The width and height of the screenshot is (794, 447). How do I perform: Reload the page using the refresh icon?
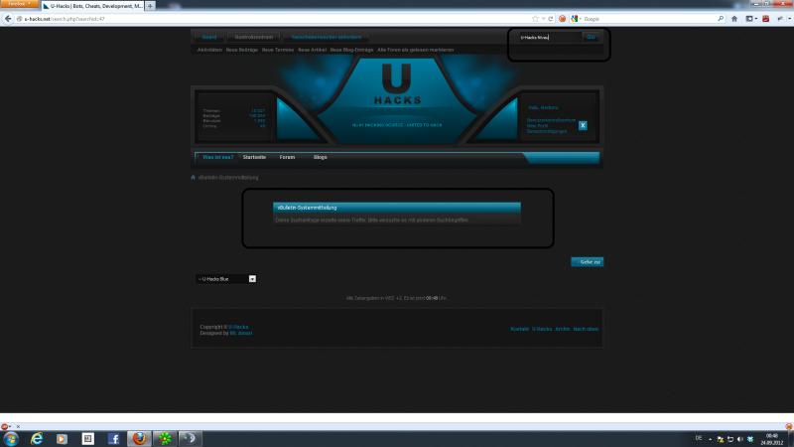[x=551, y=19]
